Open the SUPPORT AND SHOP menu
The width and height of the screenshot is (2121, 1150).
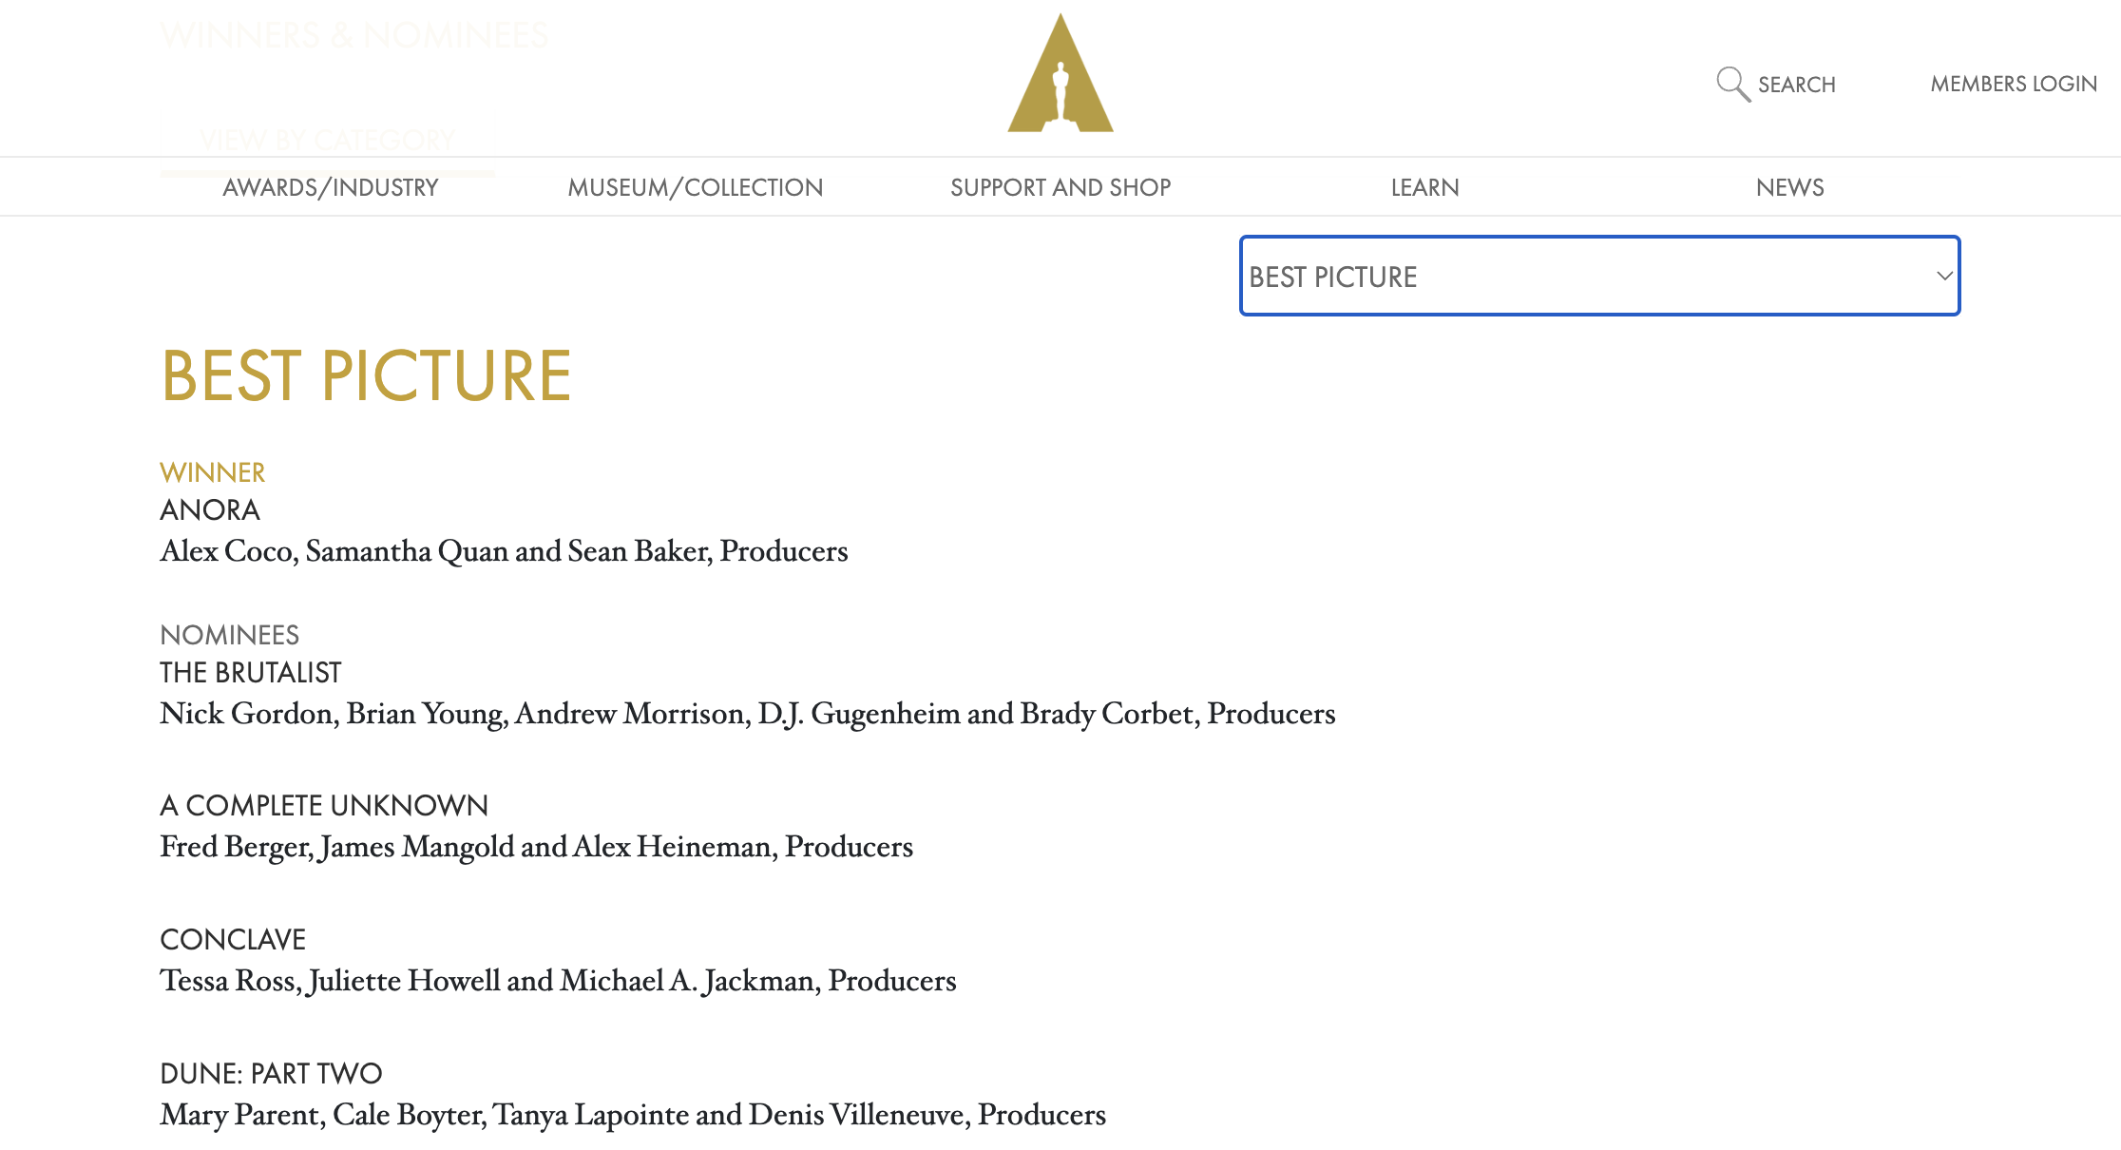click(1060, 187)
